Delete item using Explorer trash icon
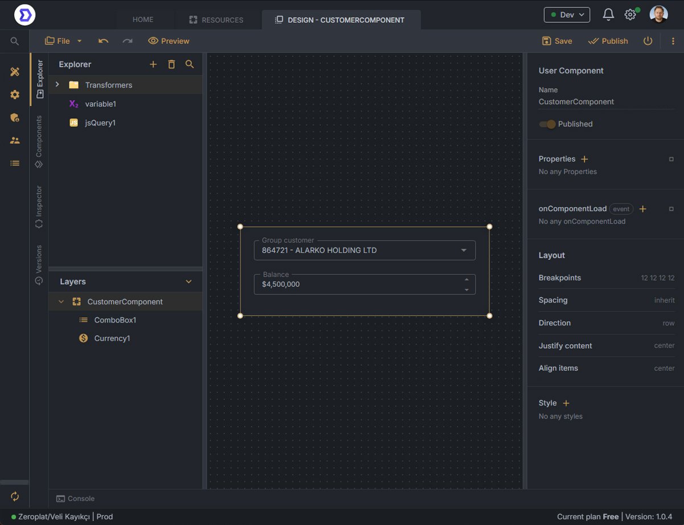Screen dimensions: 684x525 point(171,64)
